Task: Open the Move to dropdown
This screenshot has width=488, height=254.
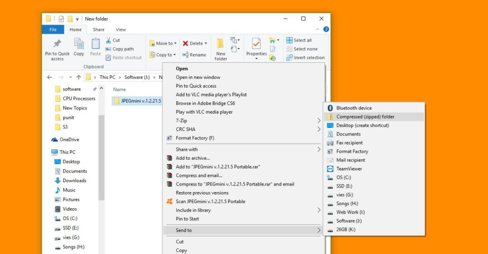Action: [x=163, y=43]
